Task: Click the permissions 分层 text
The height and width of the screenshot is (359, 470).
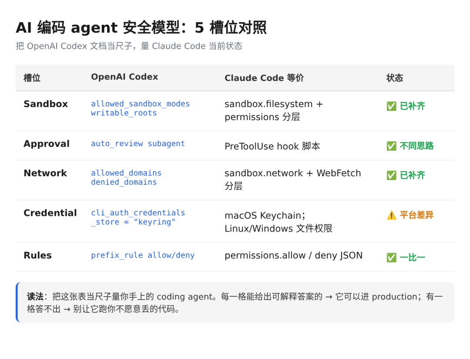Action: point(262,117)
